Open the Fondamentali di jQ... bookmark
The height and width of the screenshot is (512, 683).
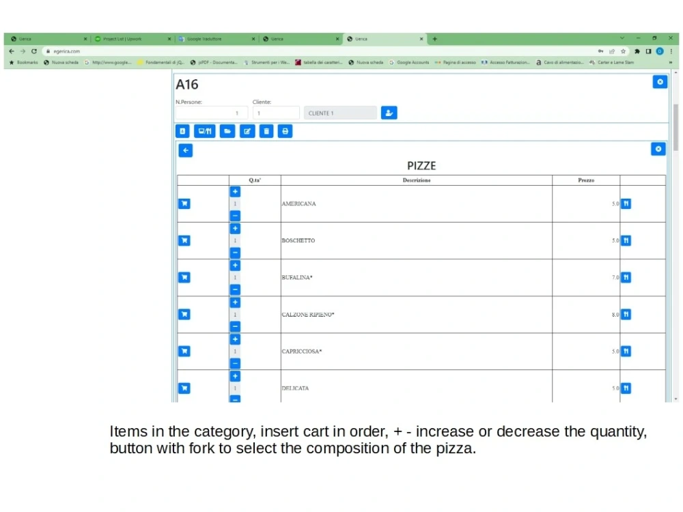pos(161,62)
